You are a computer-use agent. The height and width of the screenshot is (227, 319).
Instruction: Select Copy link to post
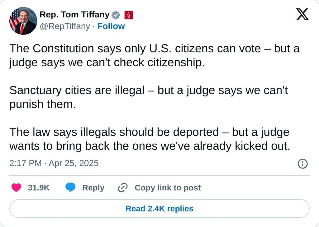pyautogui.click(x=168, y=188)
